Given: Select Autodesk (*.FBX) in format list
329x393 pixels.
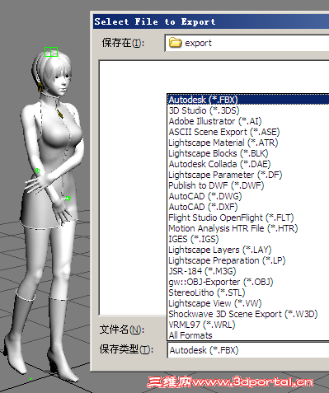Looking at the screenshot, I should point(248,100).
